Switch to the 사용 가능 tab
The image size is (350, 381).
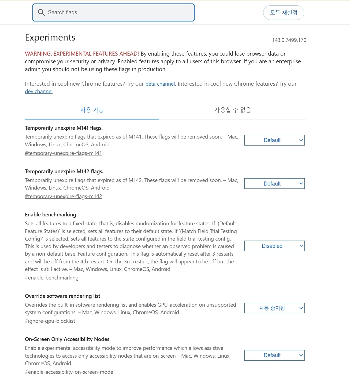point(92,110)
